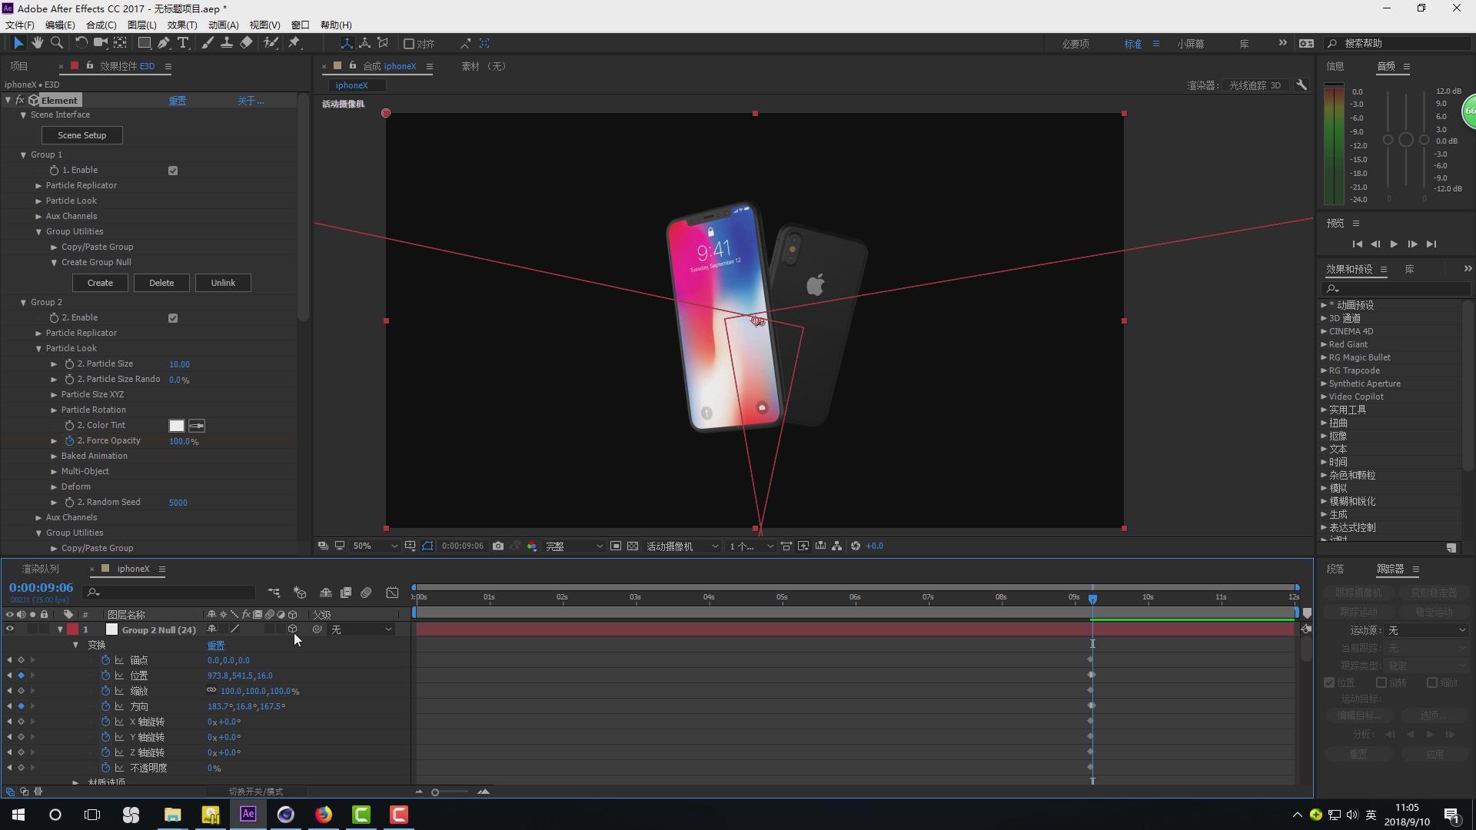
Task: Click the Unlink button
Action: click(223, 283)
